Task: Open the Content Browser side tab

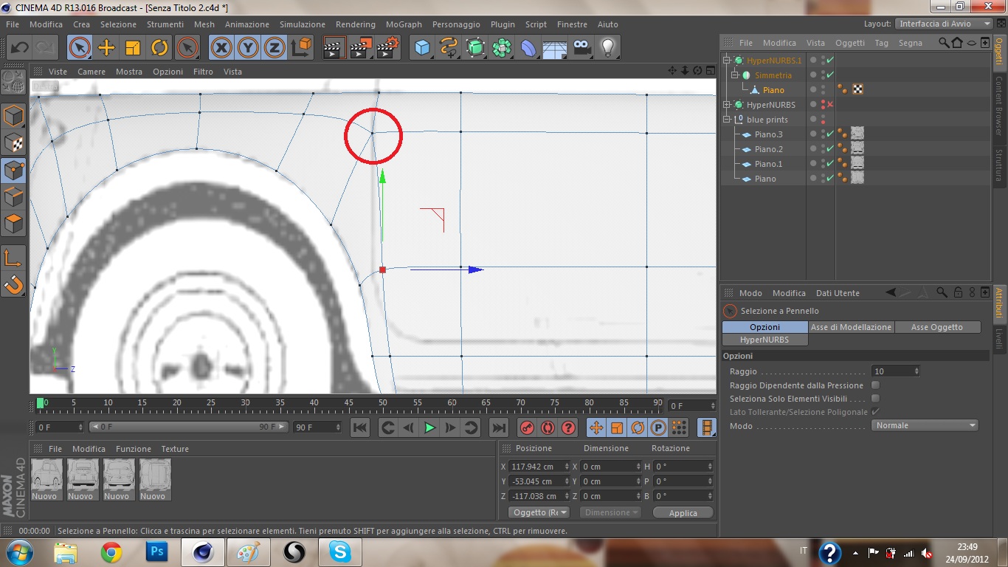Action: tap(1000, 106)
